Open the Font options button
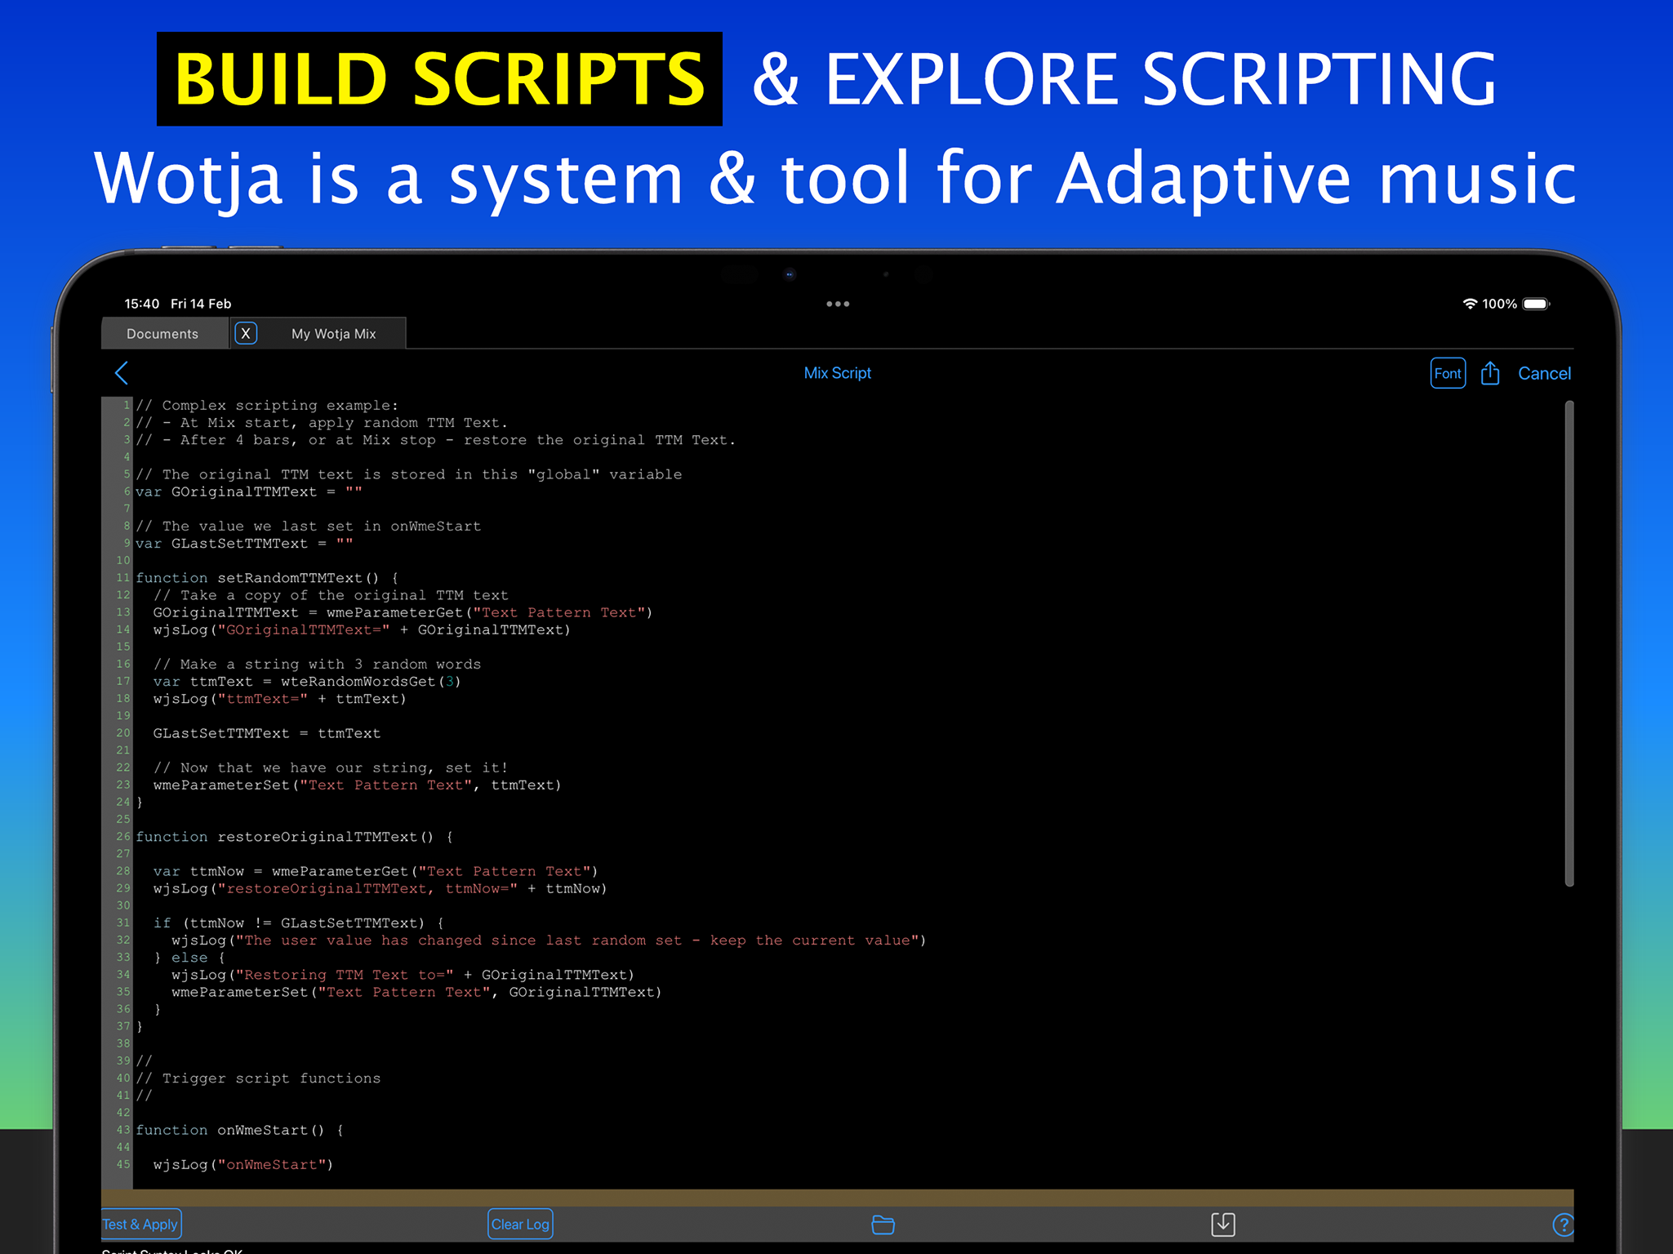1673x1254 pixels. click(x=1447, y=373)
